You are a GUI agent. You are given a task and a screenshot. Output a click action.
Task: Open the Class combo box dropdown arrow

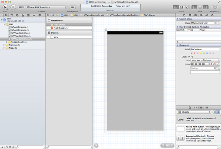(218, 23)
